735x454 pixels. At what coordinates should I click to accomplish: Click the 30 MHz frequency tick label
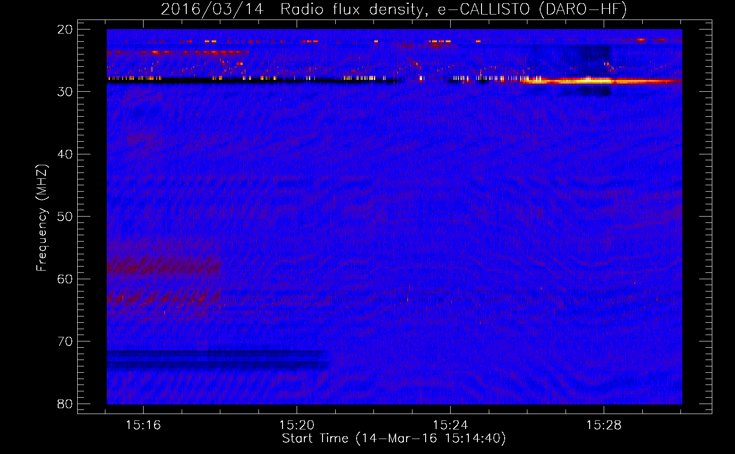coord(65,92)
